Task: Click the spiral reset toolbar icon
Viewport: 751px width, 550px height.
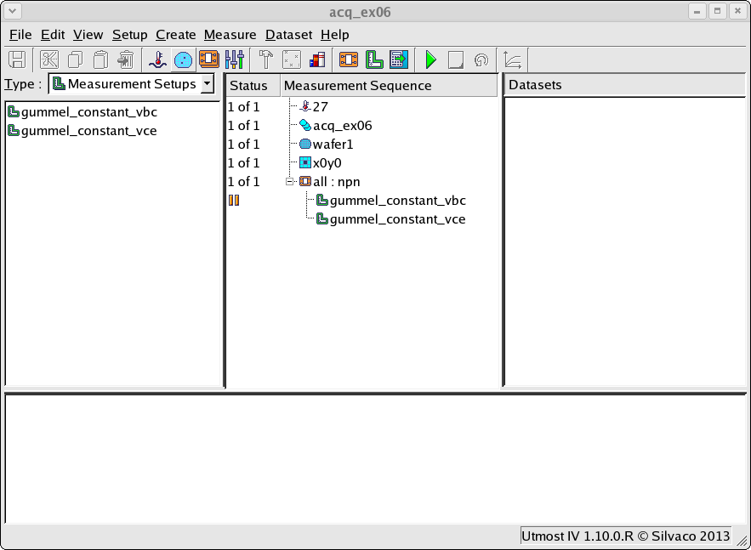Action: [x=481, y=60]
